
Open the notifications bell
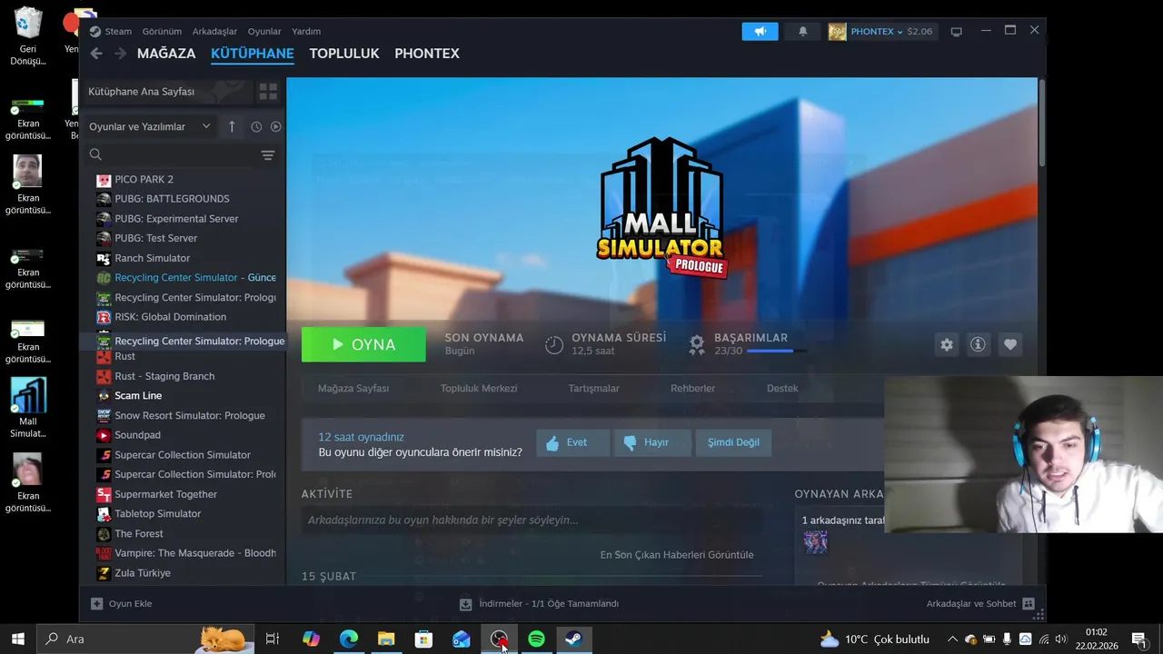tap(802, 31)
